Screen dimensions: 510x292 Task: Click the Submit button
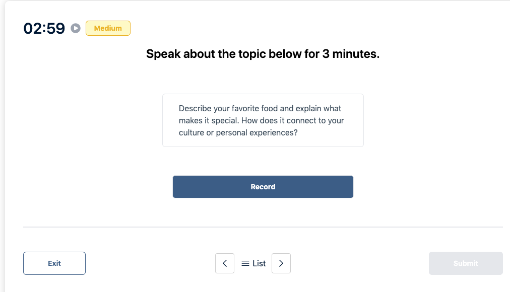tap(465, 263)
